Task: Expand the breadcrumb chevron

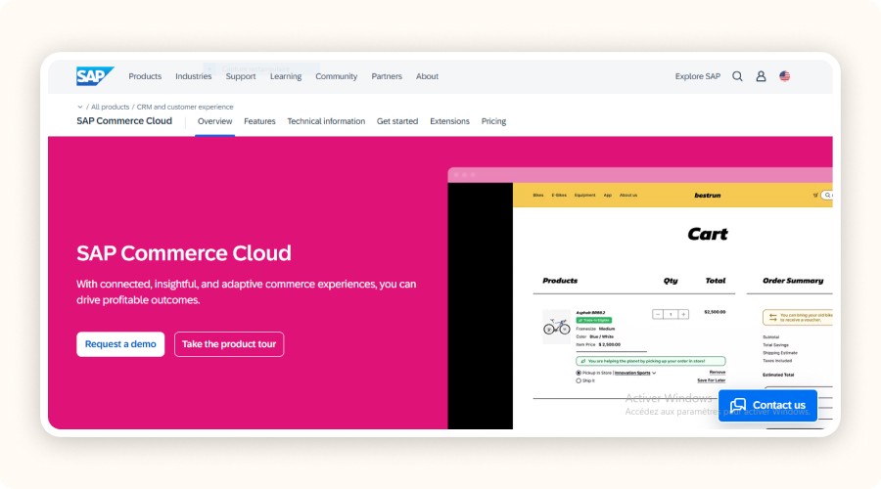Action: (80, 107)
